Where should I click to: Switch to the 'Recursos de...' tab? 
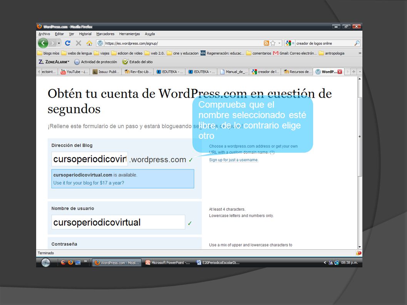(297, 72)
